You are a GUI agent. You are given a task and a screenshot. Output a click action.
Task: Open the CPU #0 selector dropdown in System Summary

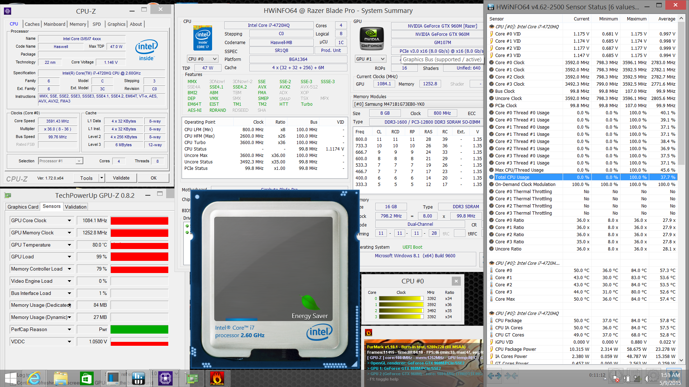[x=203, y=59]
